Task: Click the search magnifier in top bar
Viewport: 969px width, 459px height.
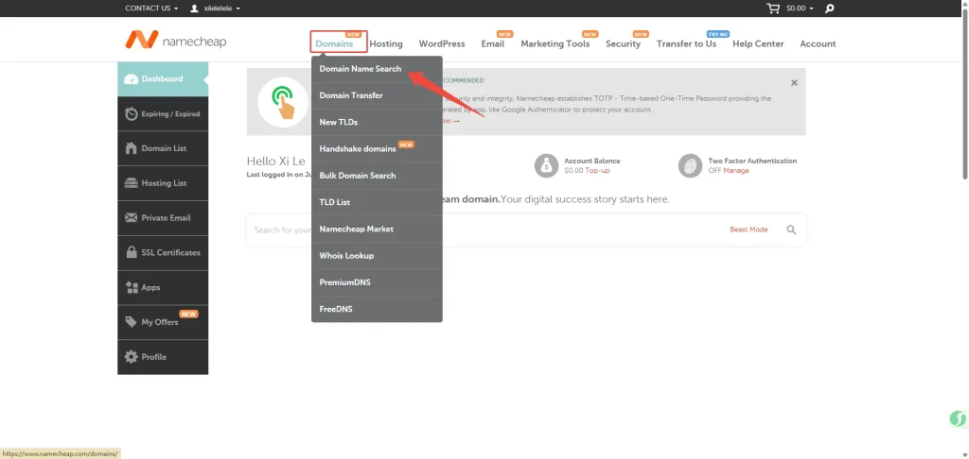Action: 829,8
